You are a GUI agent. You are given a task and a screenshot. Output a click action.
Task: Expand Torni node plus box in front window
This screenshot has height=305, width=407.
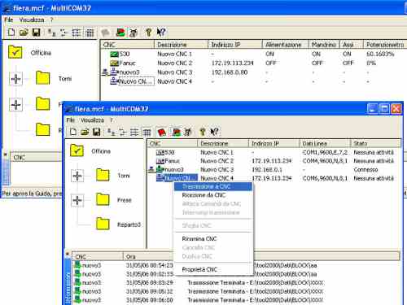[77, 176]
